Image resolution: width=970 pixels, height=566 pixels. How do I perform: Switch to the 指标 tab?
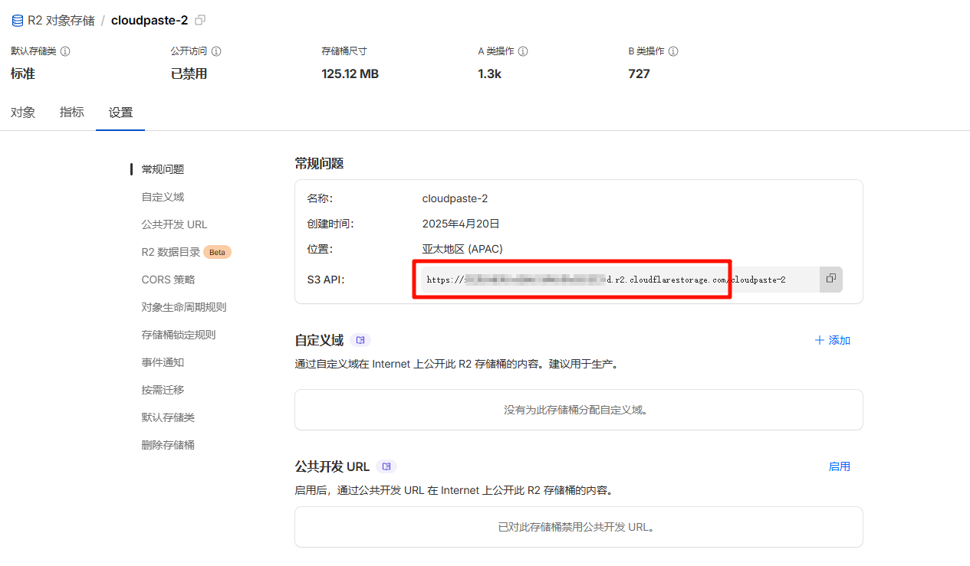coord(72,113)
